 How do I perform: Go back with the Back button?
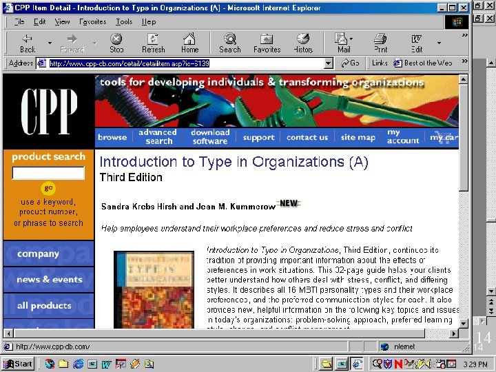click(x=28, y=43)
